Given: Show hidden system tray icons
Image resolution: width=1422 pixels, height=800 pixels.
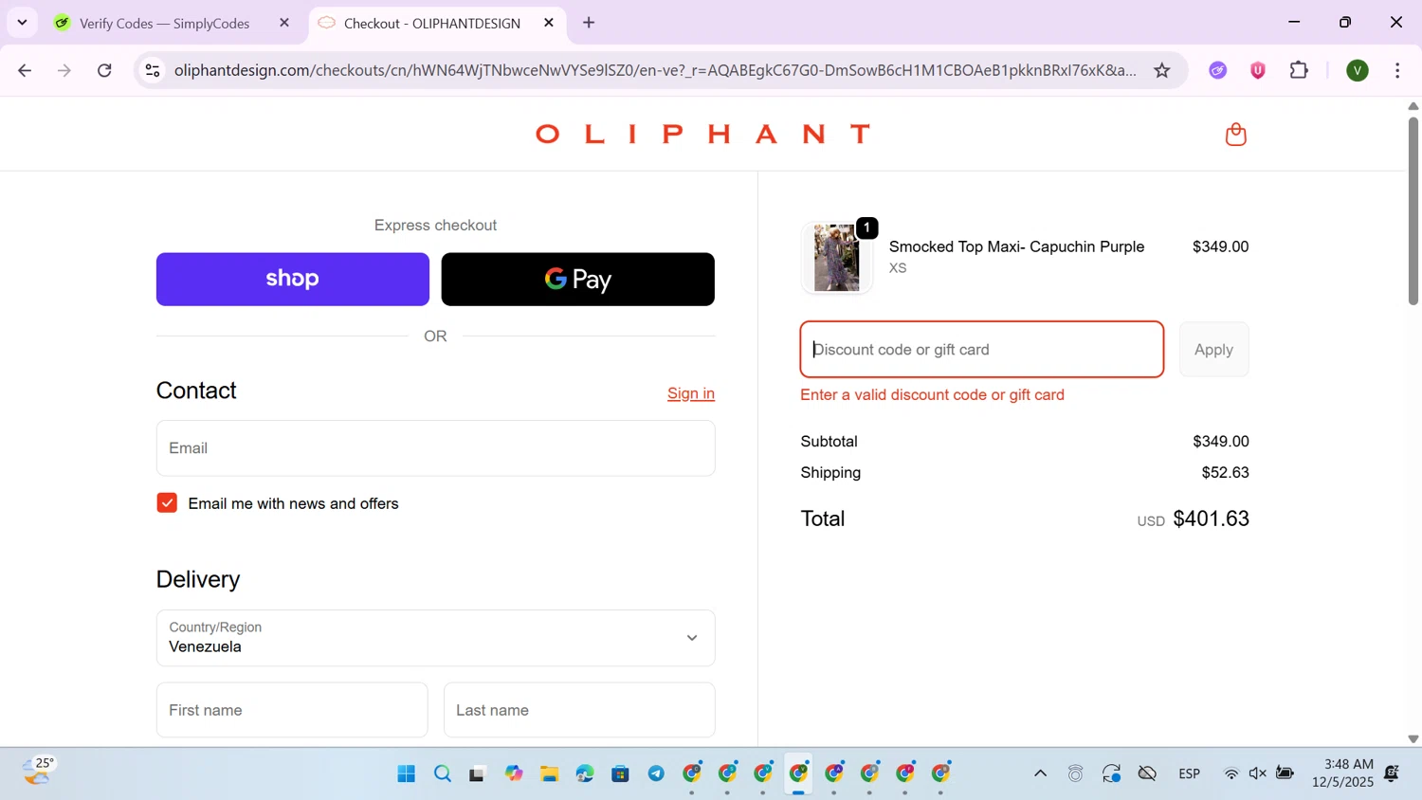Looking at the screenshot, I should click(1040, 773).
